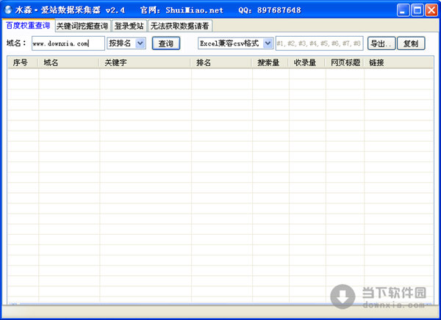
Task: Sort by the 网页标题 column header
Action: (x=345, y=62)
